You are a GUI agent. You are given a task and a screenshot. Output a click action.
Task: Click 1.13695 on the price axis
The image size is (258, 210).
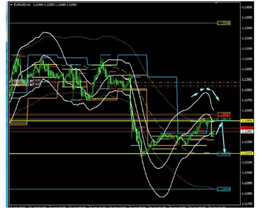tap(247, 8)
